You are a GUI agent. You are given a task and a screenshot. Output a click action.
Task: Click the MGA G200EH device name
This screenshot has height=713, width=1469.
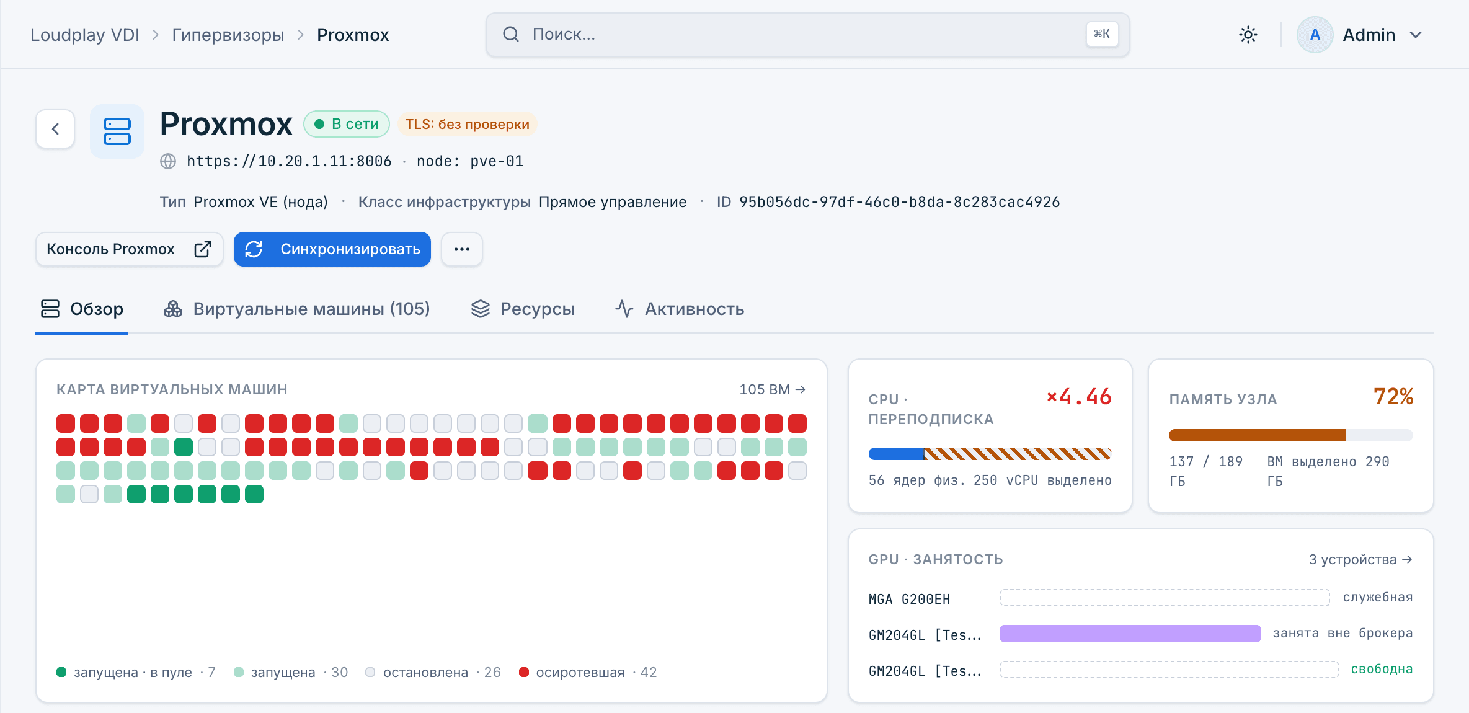(909, 600)
